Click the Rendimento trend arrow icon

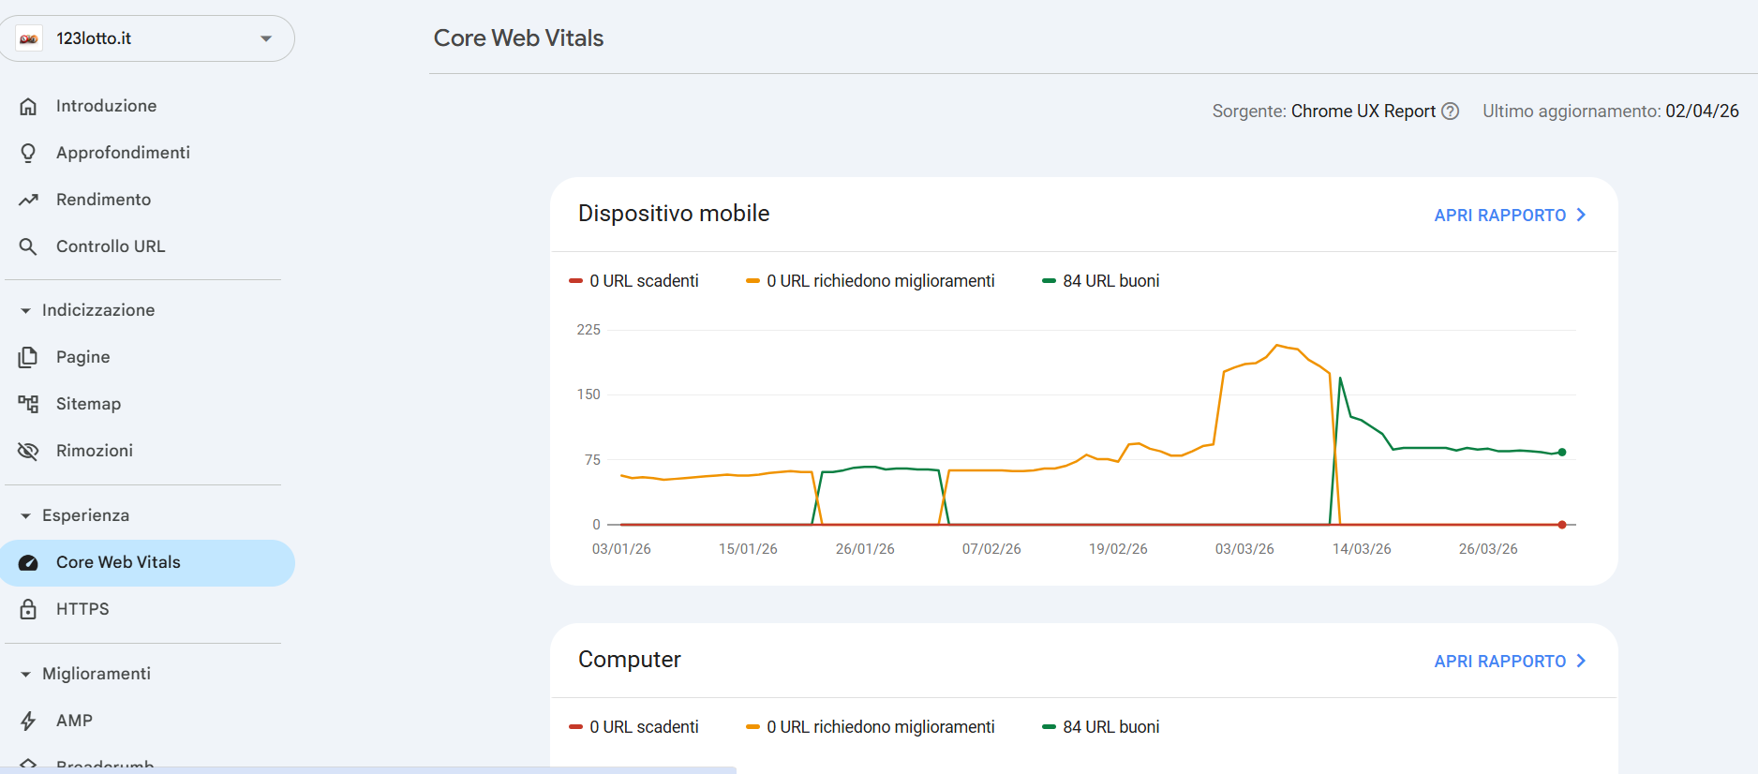(x=28, y=200)
